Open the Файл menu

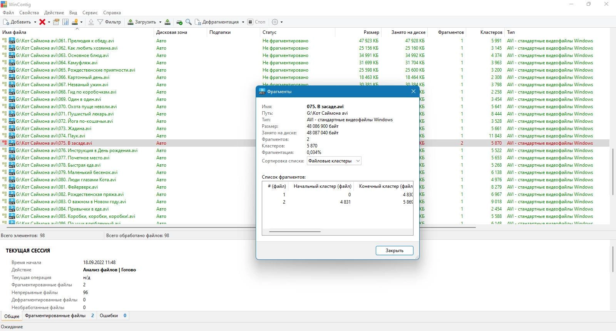pos(8,13)
